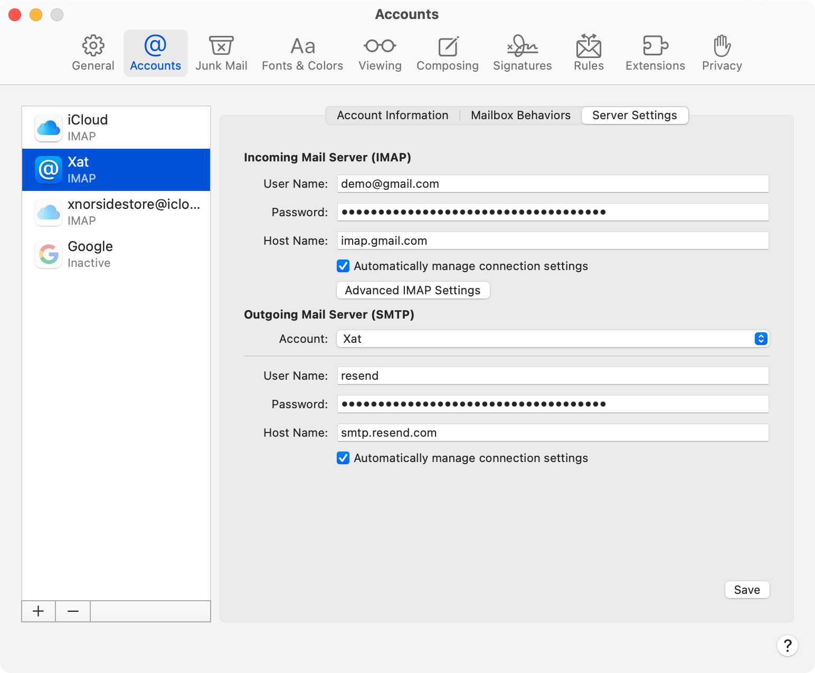Viewport: 815px width, 673px height.
Task: Uncheck automatic connection settings for outgoing SMTP
Action: [343, 458]
